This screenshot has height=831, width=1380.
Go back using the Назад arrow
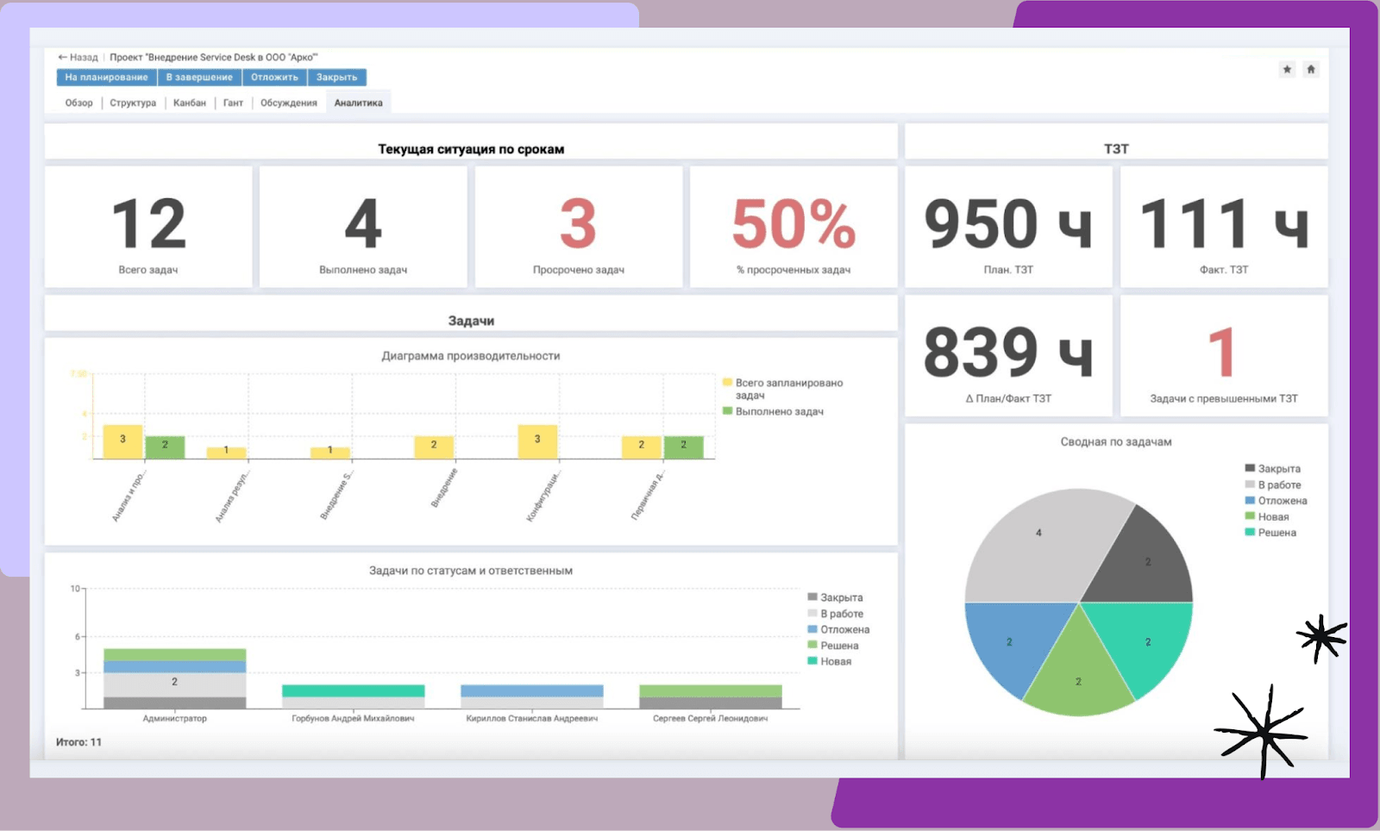[x=78, y=58]
